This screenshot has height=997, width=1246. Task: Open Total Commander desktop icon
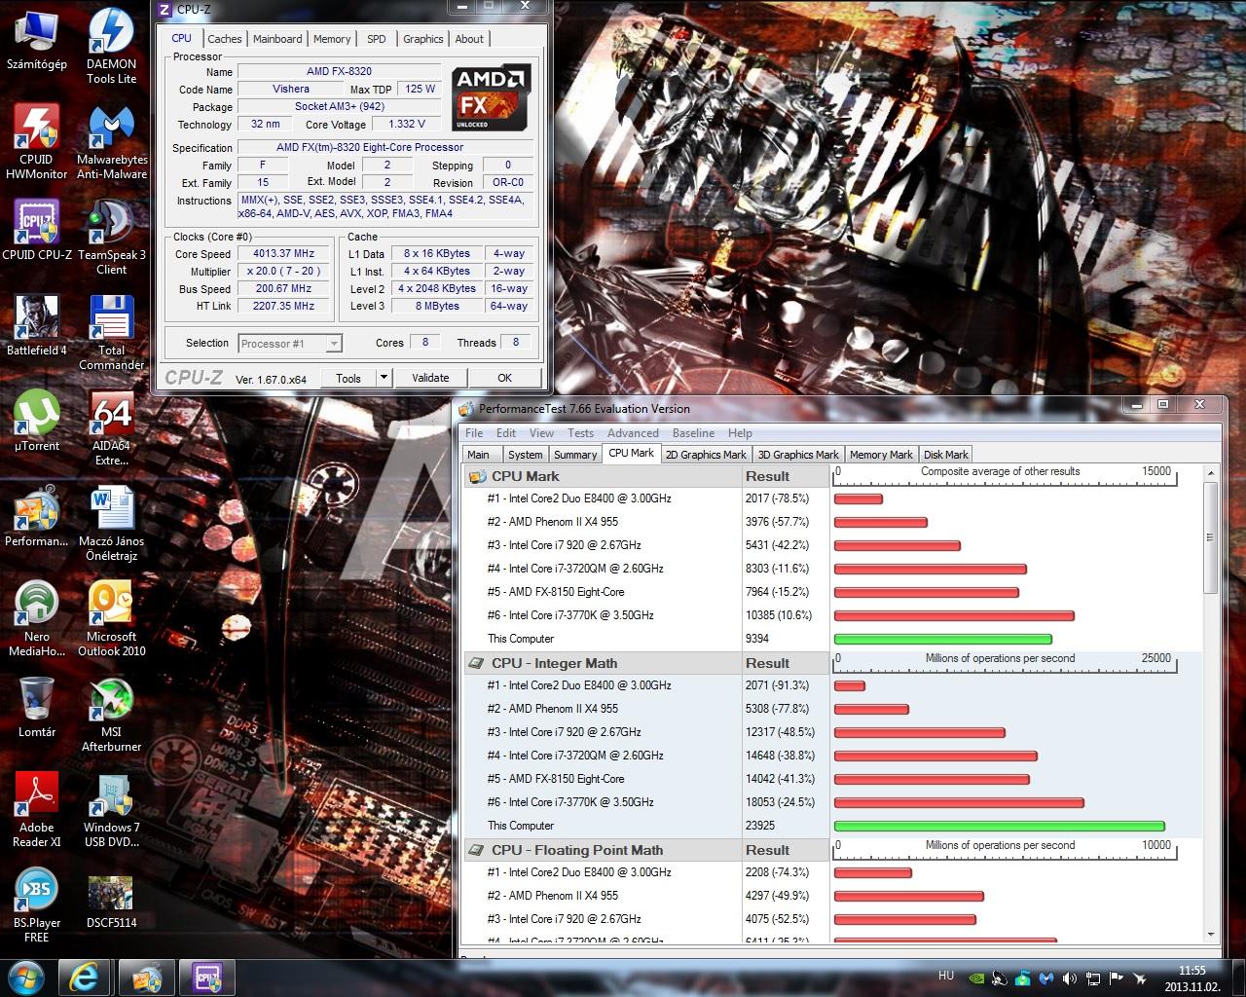click(x=112, y=333)
